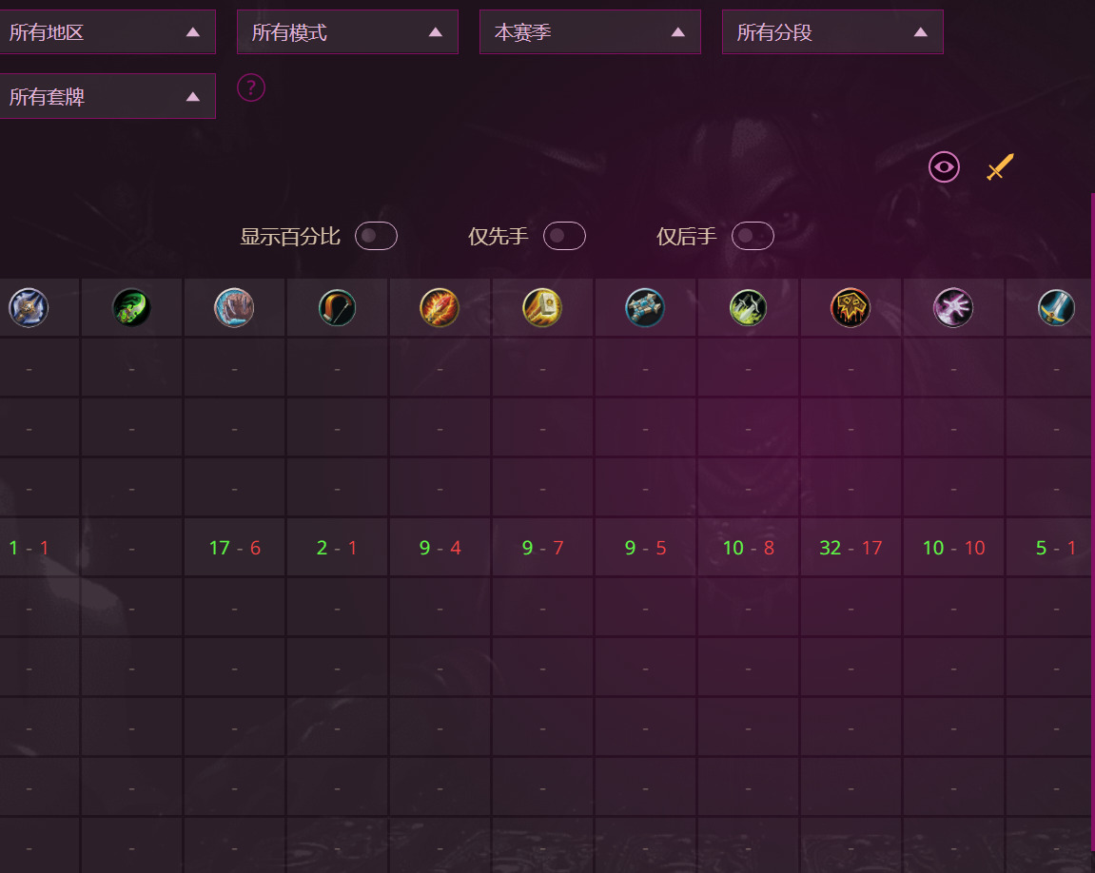Open the 所有套牌 dropdown

pos(107,96)
